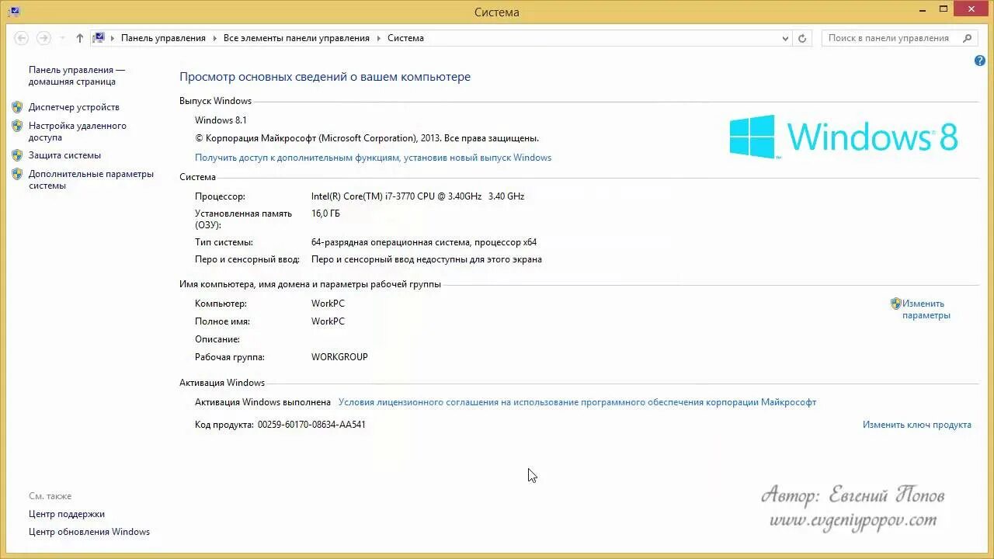
Task: Expand arrow after 'Все элементы панели управления'
Action: [x=379, y=38]
